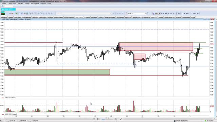
Task: Open the Окна menu
Action: (x=49, y=4)
